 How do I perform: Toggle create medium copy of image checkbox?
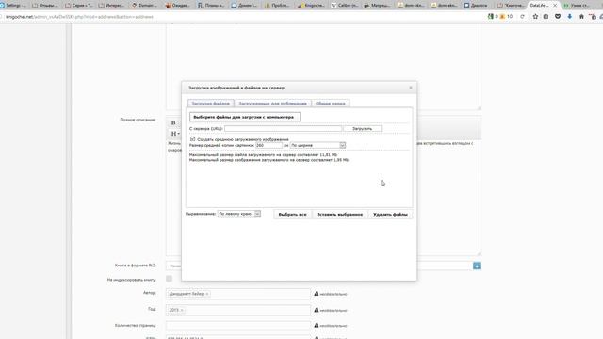192,139
